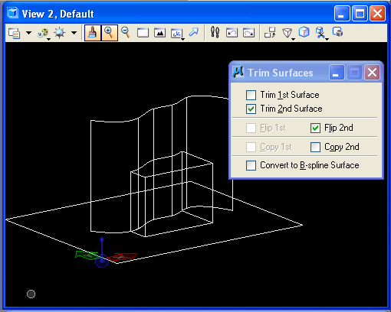The width and height of the screenshot is (391, 312).
Task: Expand the View Attributes dropdown arrow
Action: point(29,33)
